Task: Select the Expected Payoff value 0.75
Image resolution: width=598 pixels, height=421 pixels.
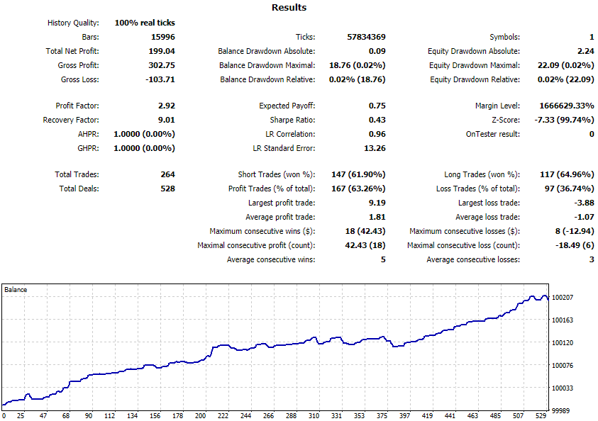Action: tap(377, 106)
